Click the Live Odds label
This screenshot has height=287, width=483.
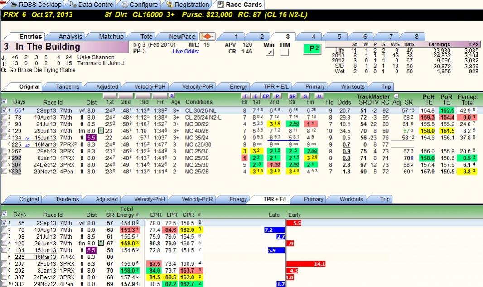tap(186, 51)
